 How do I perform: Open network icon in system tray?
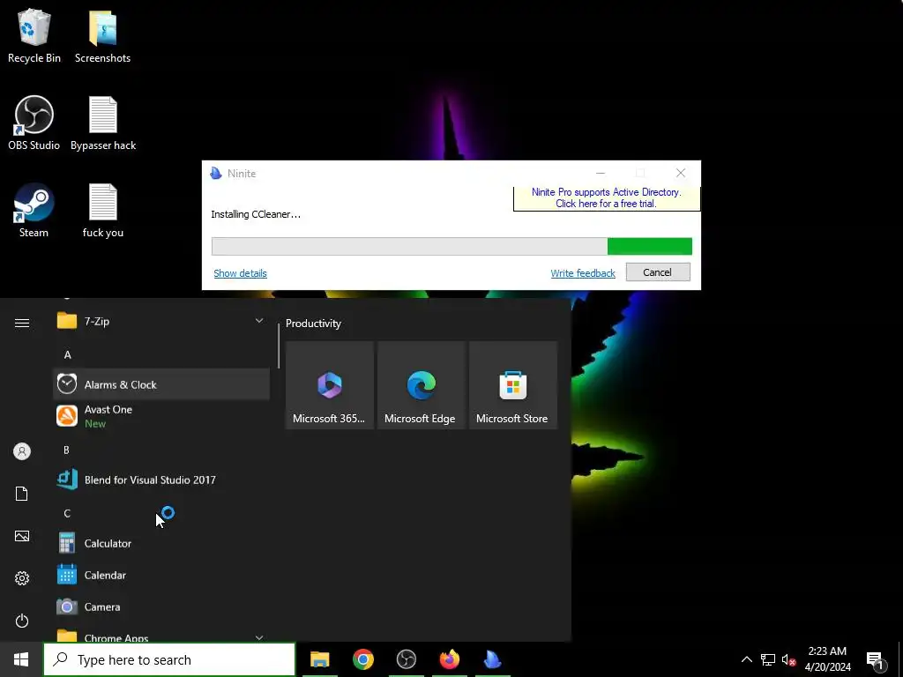[768, 659]
